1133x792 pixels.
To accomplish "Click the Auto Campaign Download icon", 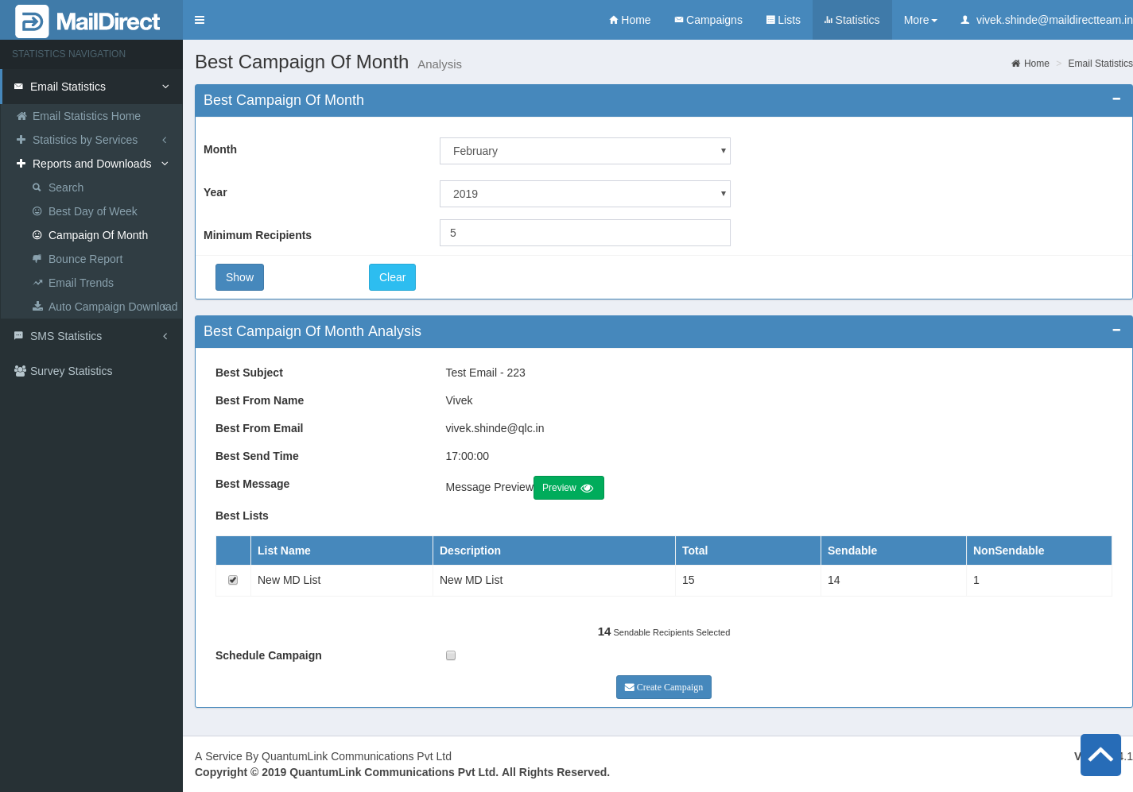I will point(37,307).
